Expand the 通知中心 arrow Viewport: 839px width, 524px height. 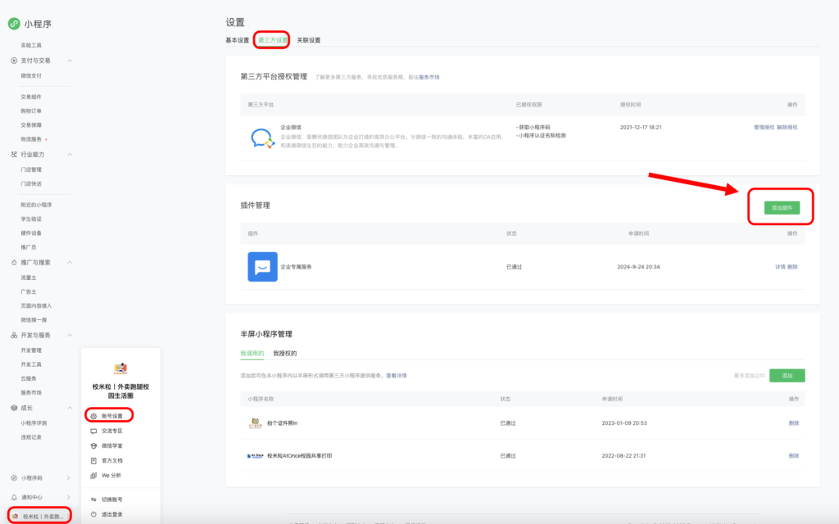(x=68, y=496)
